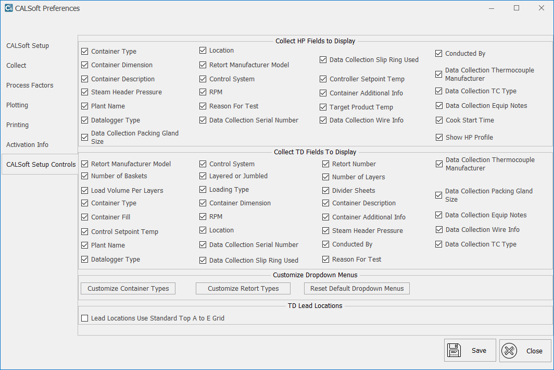Viewport: 554px width, 370px height.
Task: Toggle TD Data Collection Slip Ring Used
Action: [203, 261]
